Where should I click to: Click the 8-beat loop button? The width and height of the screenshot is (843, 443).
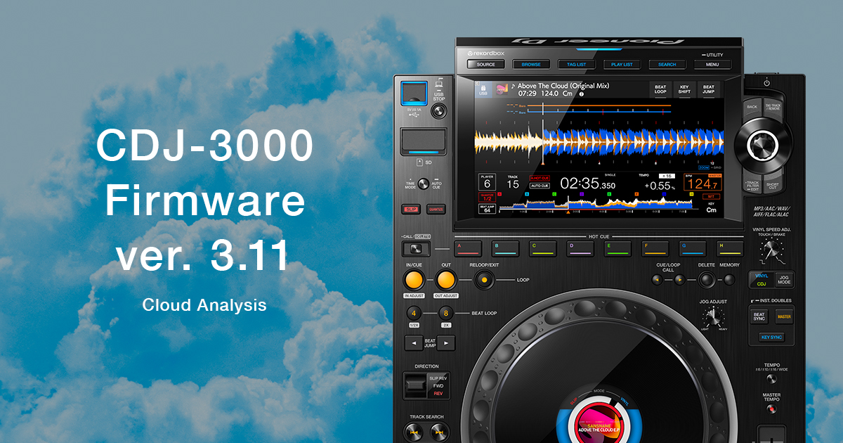[x=445, y=313]
